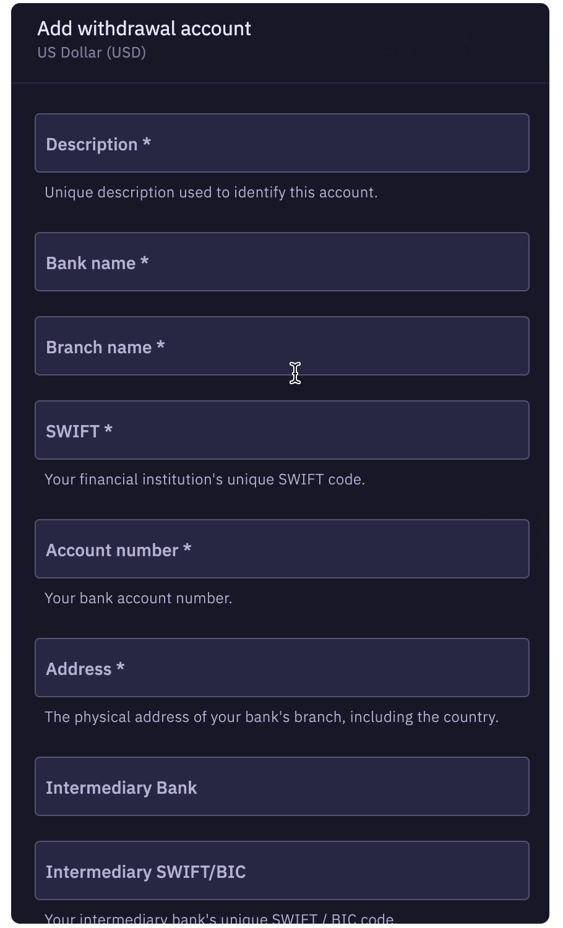Click the required asterisk beside Description
This screenshot has width=563, height=928.
point(147,142)
